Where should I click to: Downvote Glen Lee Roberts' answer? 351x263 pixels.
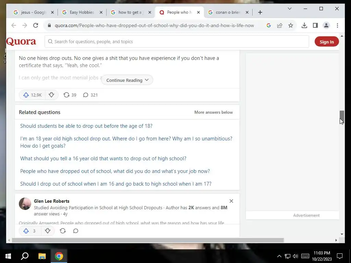[x=48, y=231]
